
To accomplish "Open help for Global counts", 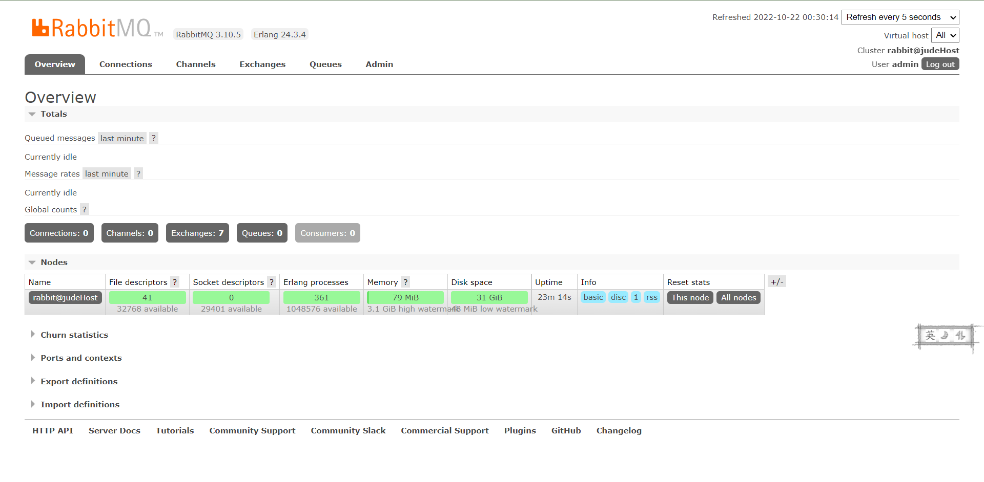I will point(85,209).
